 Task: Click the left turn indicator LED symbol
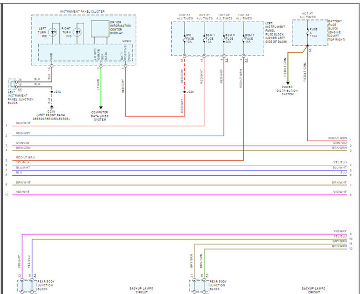[x=54, y=32]
